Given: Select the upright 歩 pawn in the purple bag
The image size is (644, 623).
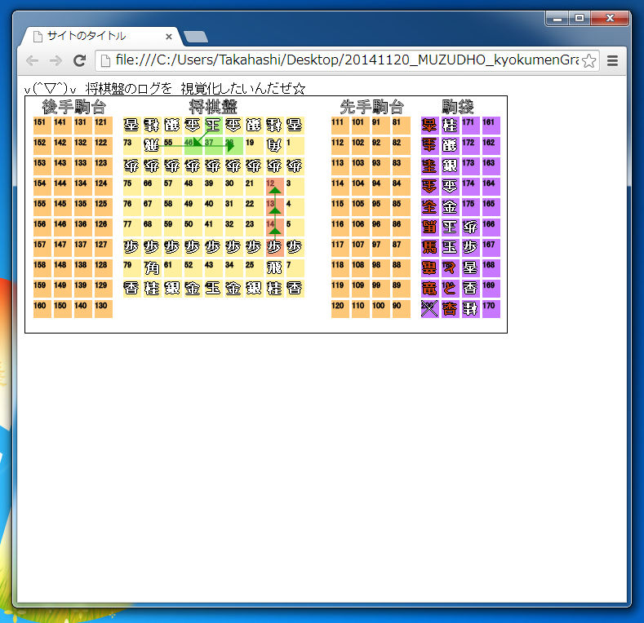Looking at the screenshot, I should pos(470,247).
